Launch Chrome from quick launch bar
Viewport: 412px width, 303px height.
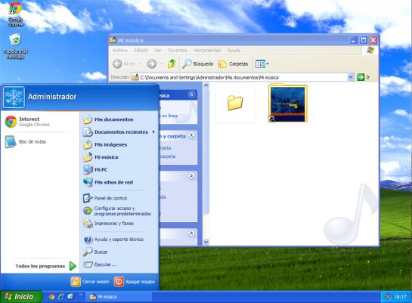point(51,297)
